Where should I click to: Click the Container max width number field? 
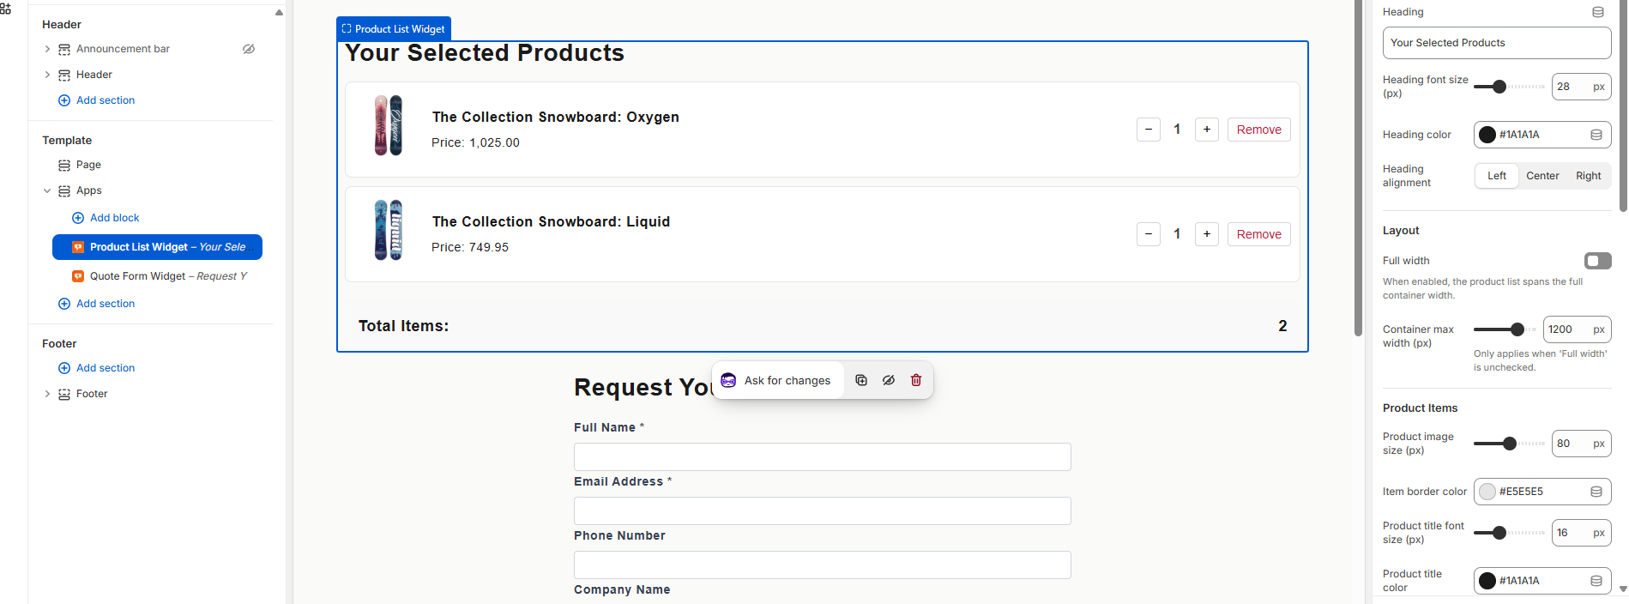coord(1577,329)
